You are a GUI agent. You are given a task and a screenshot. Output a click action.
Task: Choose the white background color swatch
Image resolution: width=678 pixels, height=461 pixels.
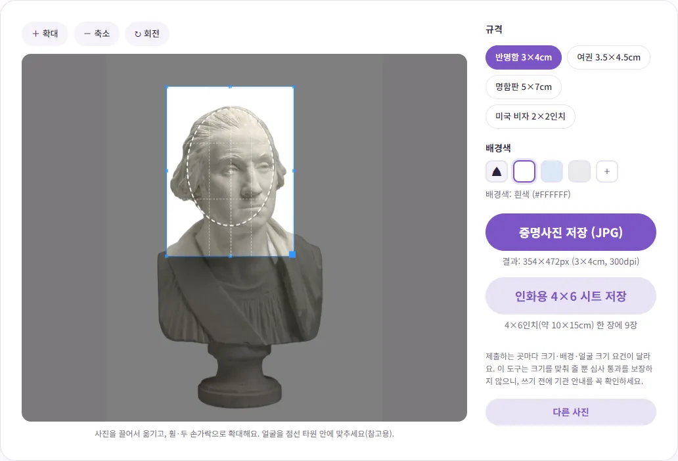point(524,171)
